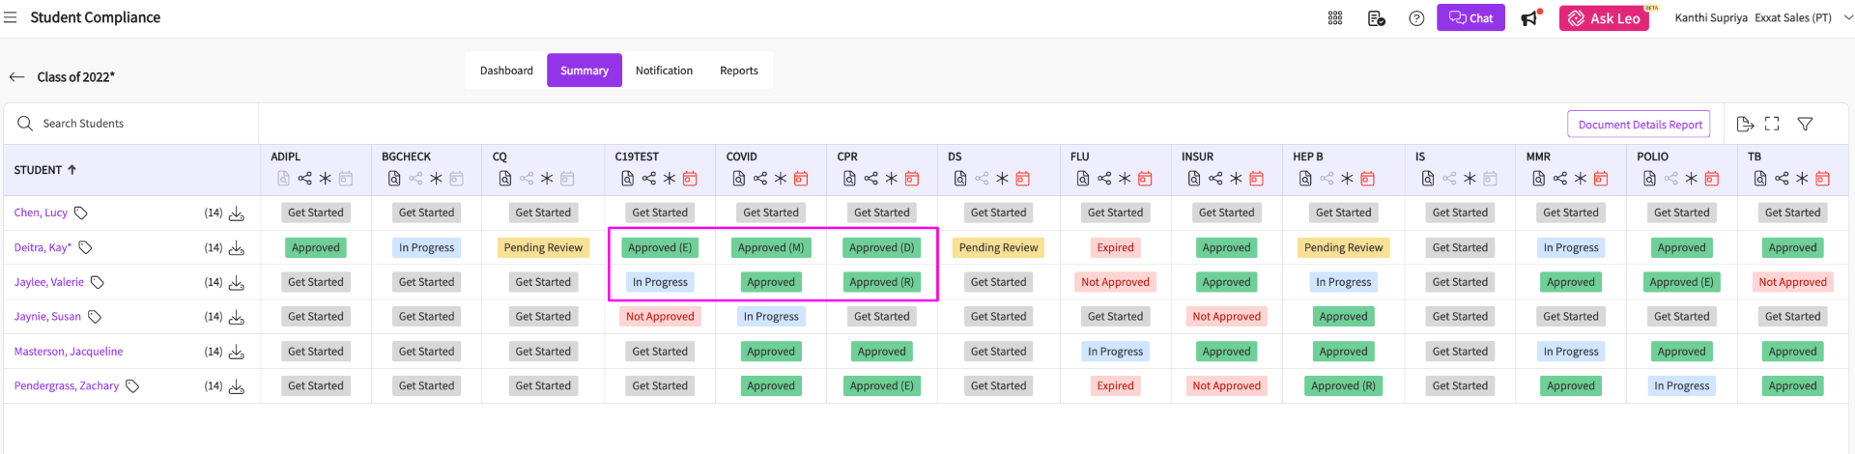Click the help question mark icon
Image resolution: width=1855 pixels, height=454 pixels.
click(1416, 18)
